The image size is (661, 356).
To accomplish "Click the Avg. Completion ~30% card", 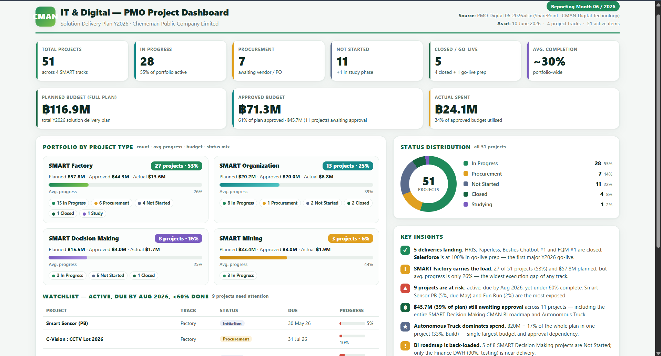I will pyautogui.click(x=573, y=61).
